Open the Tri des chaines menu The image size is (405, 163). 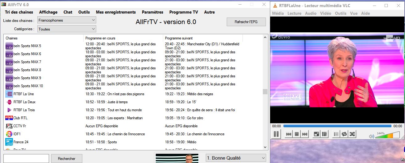pyautogui.click(x=19, y=12)
